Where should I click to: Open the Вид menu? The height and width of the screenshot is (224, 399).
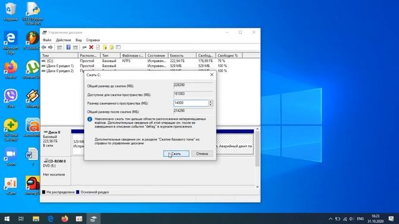tap(79, 40)
